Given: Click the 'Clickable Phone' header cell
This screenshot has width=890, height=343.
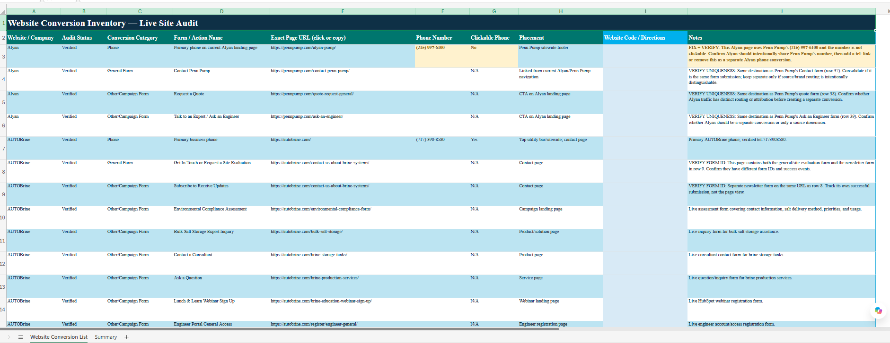Looking at the screenshot, I should point(494,38).
